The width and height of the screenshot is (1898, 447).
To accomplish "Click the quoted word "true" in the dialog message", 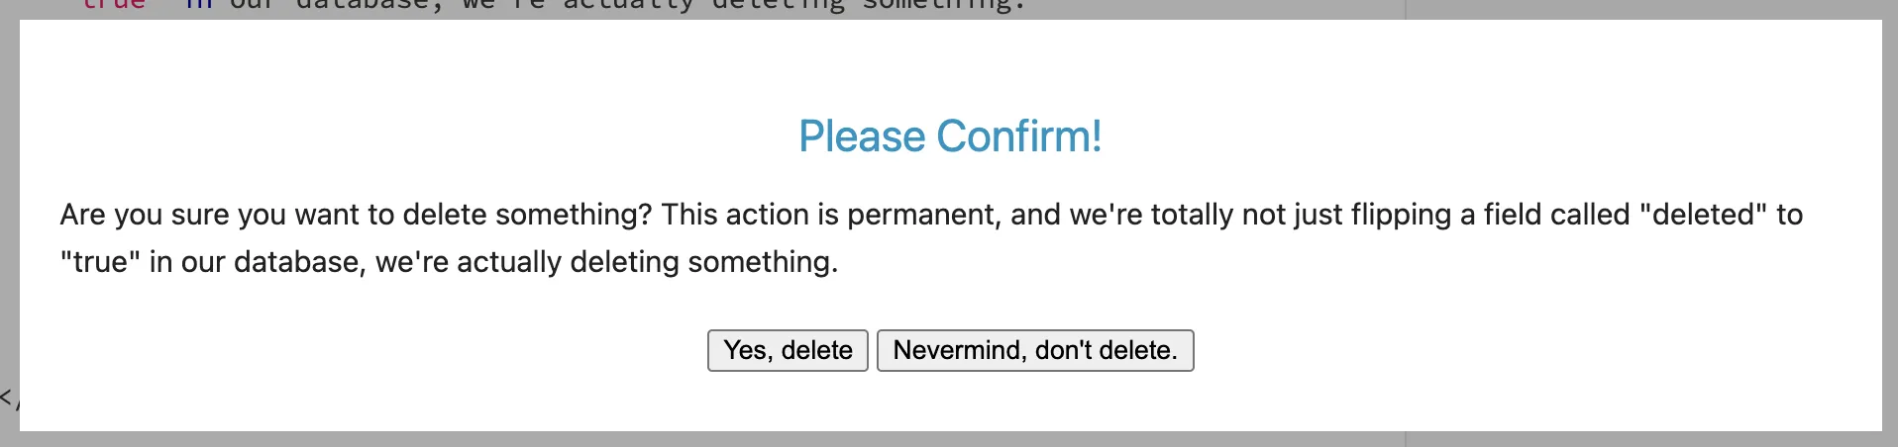I will pos(99,262).
